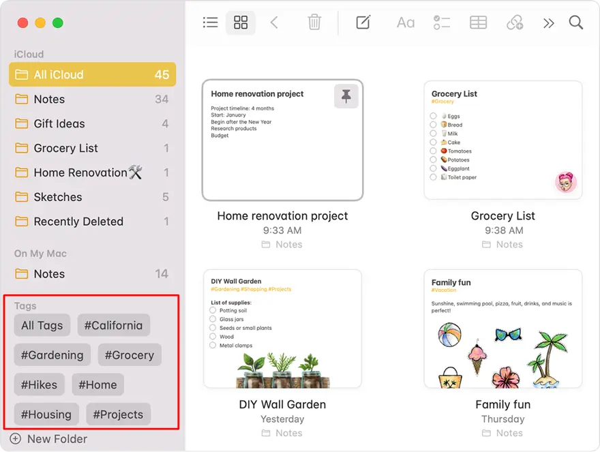Select the Gift Ideas folder
The image size is (600, 452).
(59, 123)
